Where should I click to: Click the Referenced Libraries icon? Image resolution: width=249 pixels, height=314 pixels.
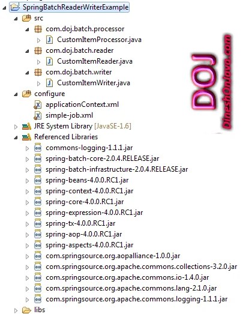click(x=26, y=137)
